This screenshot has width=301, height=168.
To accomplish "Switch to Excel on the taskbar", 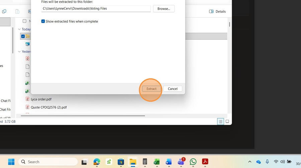I will click(157, 162).
